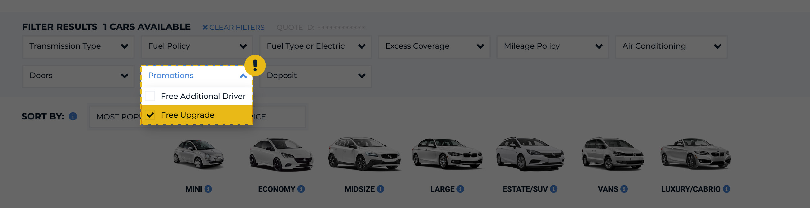Click the info icon next to ECONOMY

coord(301,189)
